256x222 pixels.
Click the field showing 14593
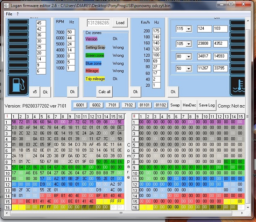(x=220, y=56)
